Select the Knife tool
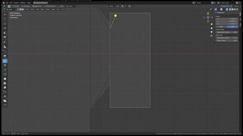The image size is (243, 136). [x=5, y=74]
